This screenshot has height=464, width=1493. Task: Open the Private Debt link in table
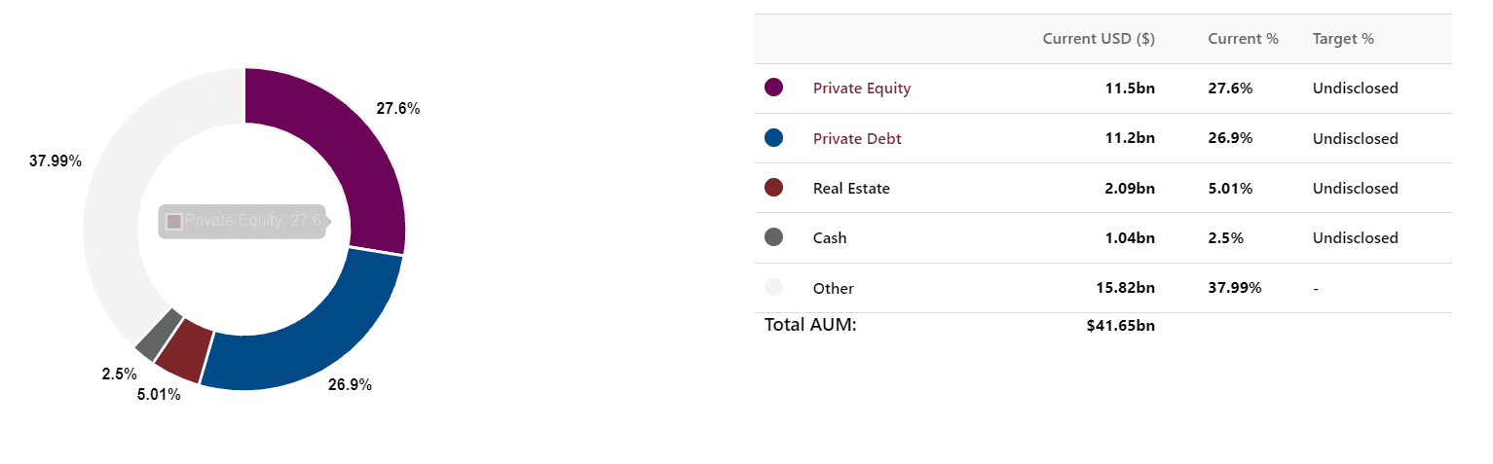coord(857,139)
